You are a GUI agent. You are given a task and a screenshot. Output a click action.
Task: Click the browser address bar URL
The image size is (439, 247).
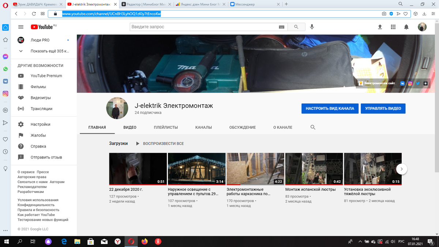pyautogui.click(x=112, y=14)
